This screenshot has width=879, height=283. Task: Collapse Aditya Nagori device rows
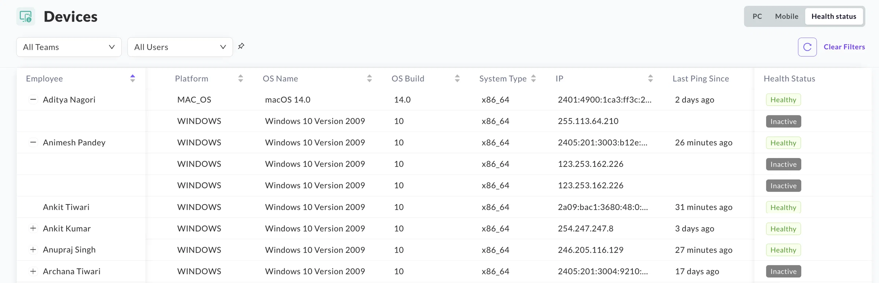(33, 99)
